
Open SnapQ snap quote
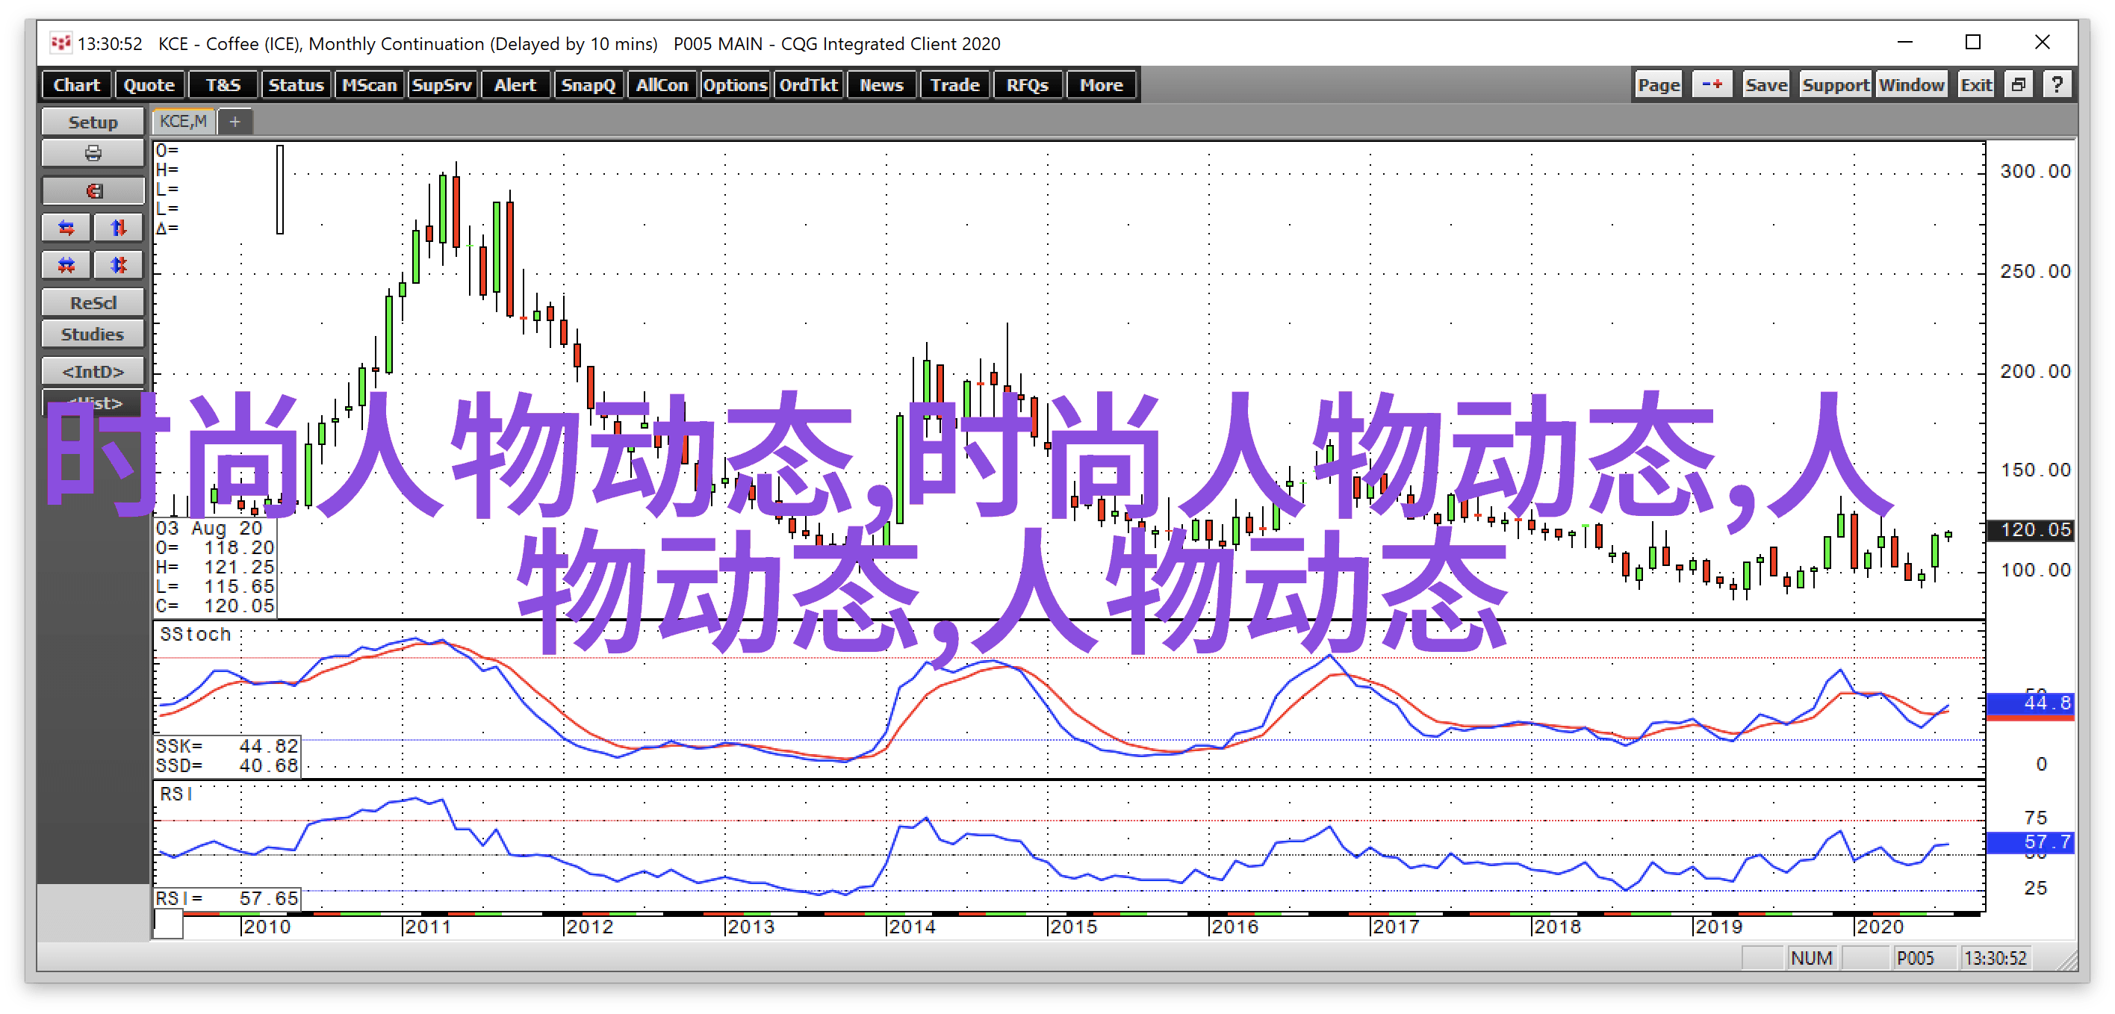point(588,84)
